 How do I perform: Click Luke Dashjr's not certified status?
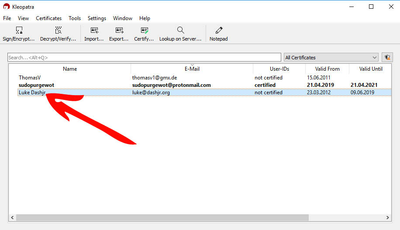pos(269,93)
